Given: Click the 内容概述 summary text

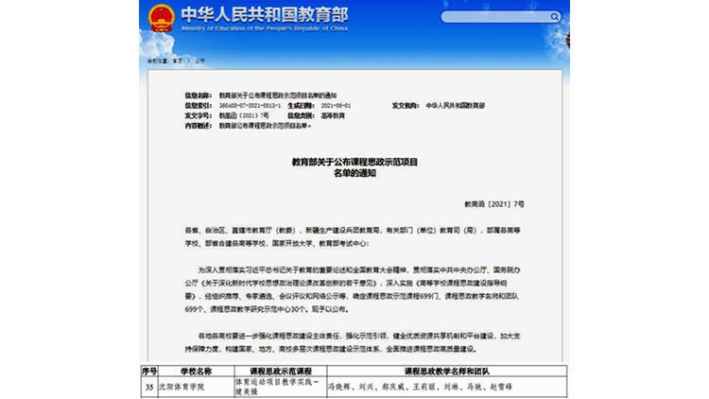Looking at the screenshot, I should (265, 126).
